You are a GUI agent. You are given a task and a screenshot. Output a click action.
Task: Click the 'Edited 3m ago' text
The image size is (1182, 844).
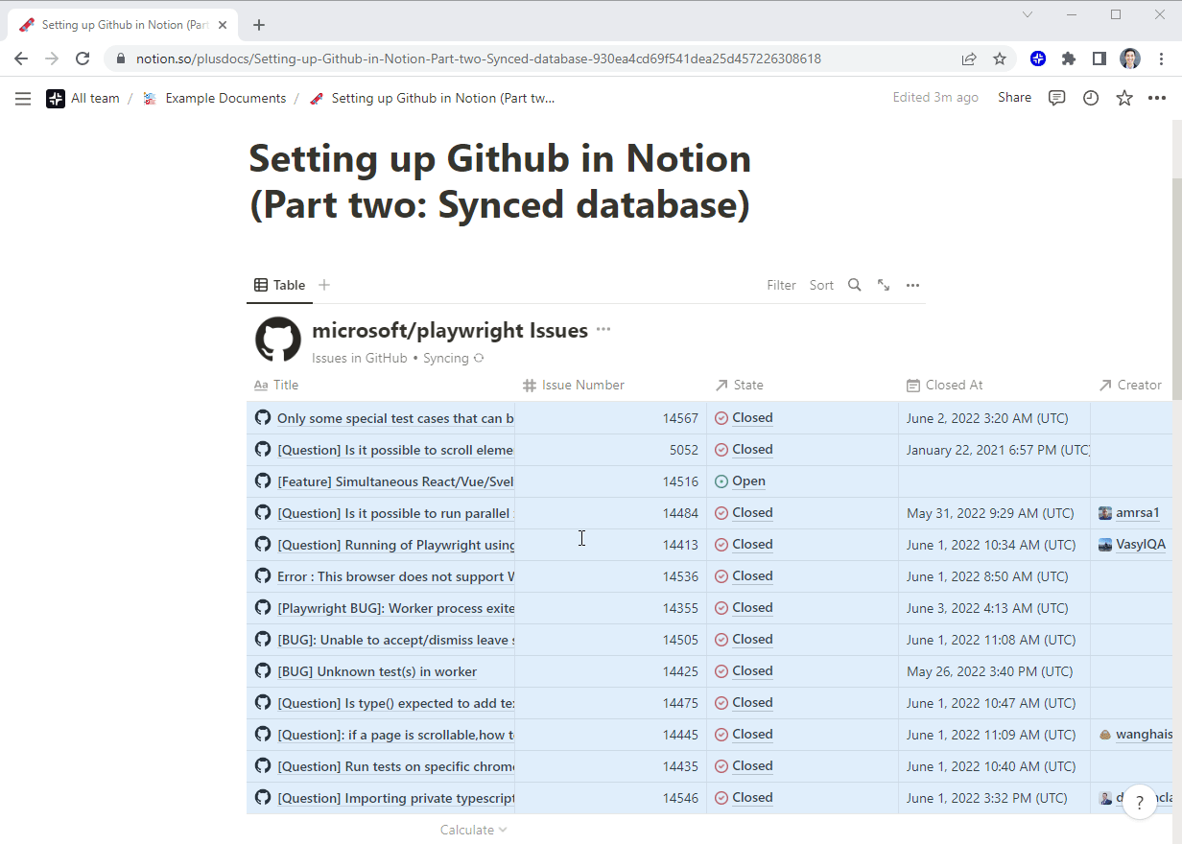(x=935, y=98)
